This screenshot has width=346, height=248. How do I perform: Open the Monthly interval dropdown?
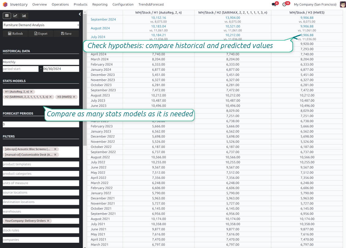[41, 62]
